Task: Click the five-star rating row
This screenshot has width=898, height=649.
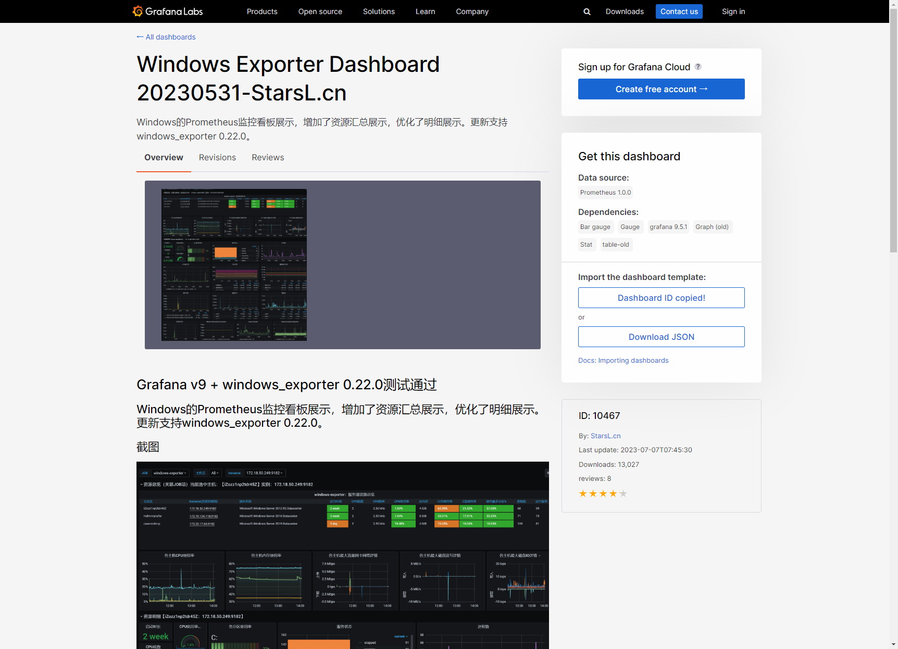Action: [603, 493]
